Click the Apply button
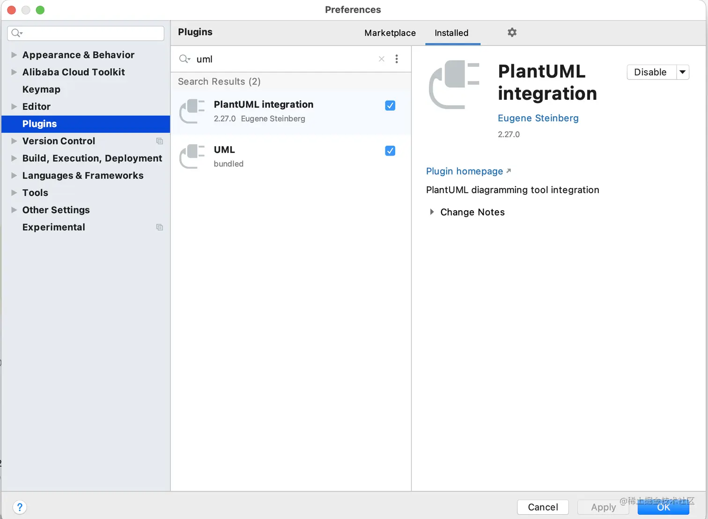 603,507
